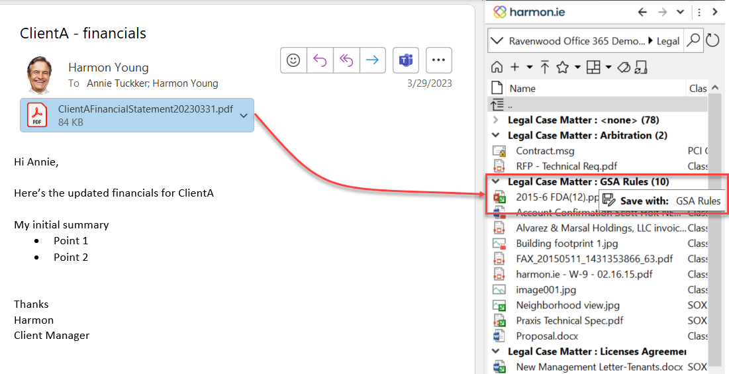Click the Legal breadcrumb segment
Screen dimensions: 729x374
click(x=667, y=41)
